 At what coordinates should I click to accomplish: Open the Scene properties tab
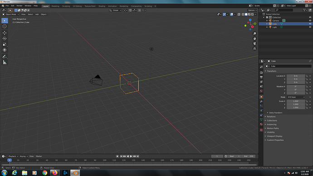[261, 86]
